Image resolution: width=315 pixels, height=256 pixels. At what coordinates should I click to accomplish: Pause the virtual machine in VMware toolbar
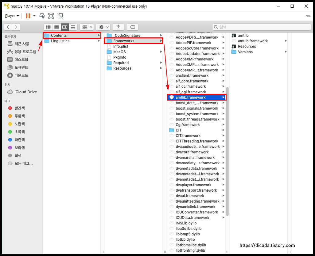point(28,16)
